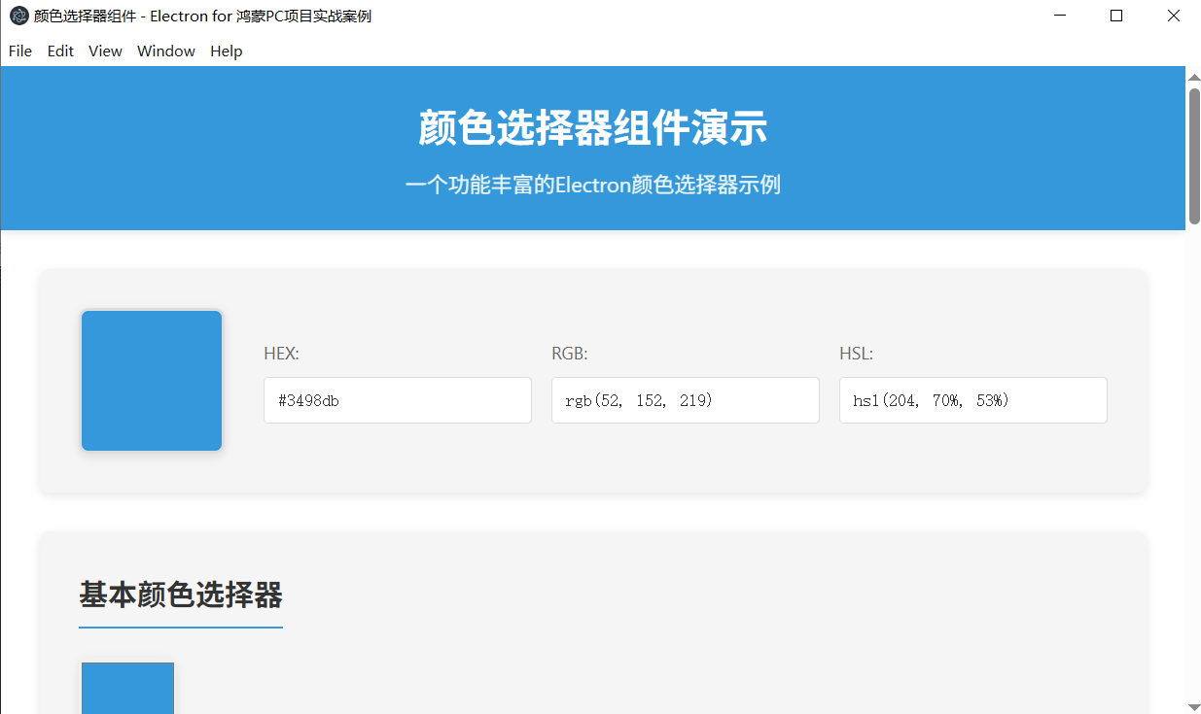This screenshot has width=1201, height=714.
Task: Select the RGB input showing rgb(52, 152, 219)
Action: [x=685, y=399]
